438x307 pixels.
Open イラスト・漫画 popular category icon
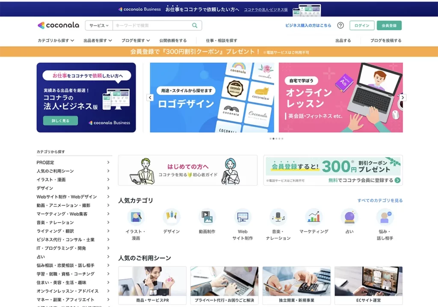click(x=136, y=217)
